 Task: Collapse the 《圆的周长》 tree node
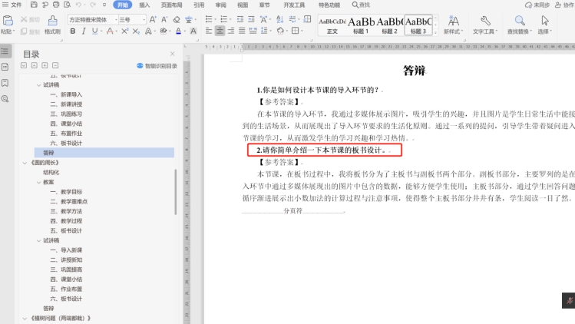point(25,163)
